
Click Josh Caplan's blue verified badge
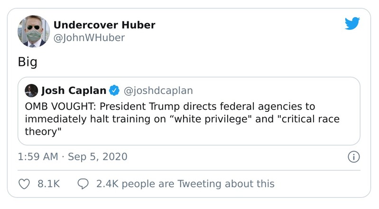[x=114, y=90]
